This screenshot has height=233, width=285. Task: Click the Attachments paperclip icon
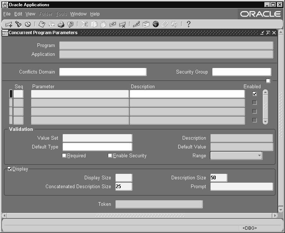click(x=165, y=24)
